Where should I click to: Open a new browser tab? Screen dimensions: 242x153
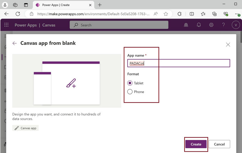(100, 5)
